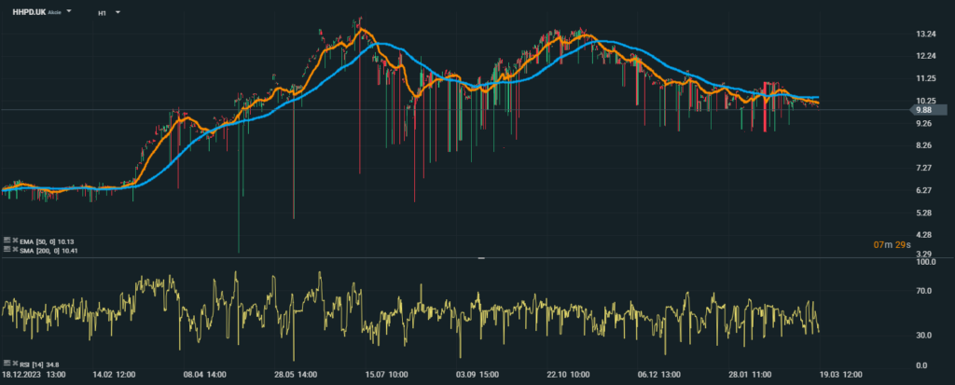
Task: Click the candle countdown timer
Action: (x=888, y=244)
